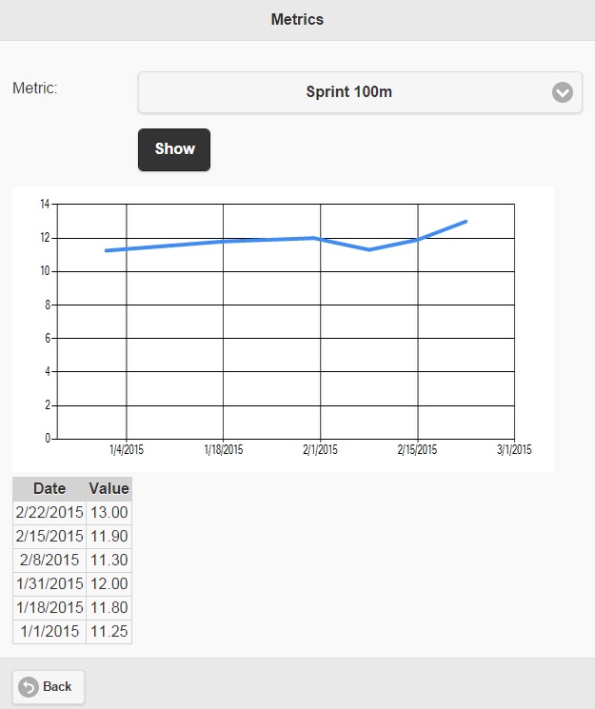
Task: Click the dropdown arrow icon in Metric selector
Action: coord(563,92)
